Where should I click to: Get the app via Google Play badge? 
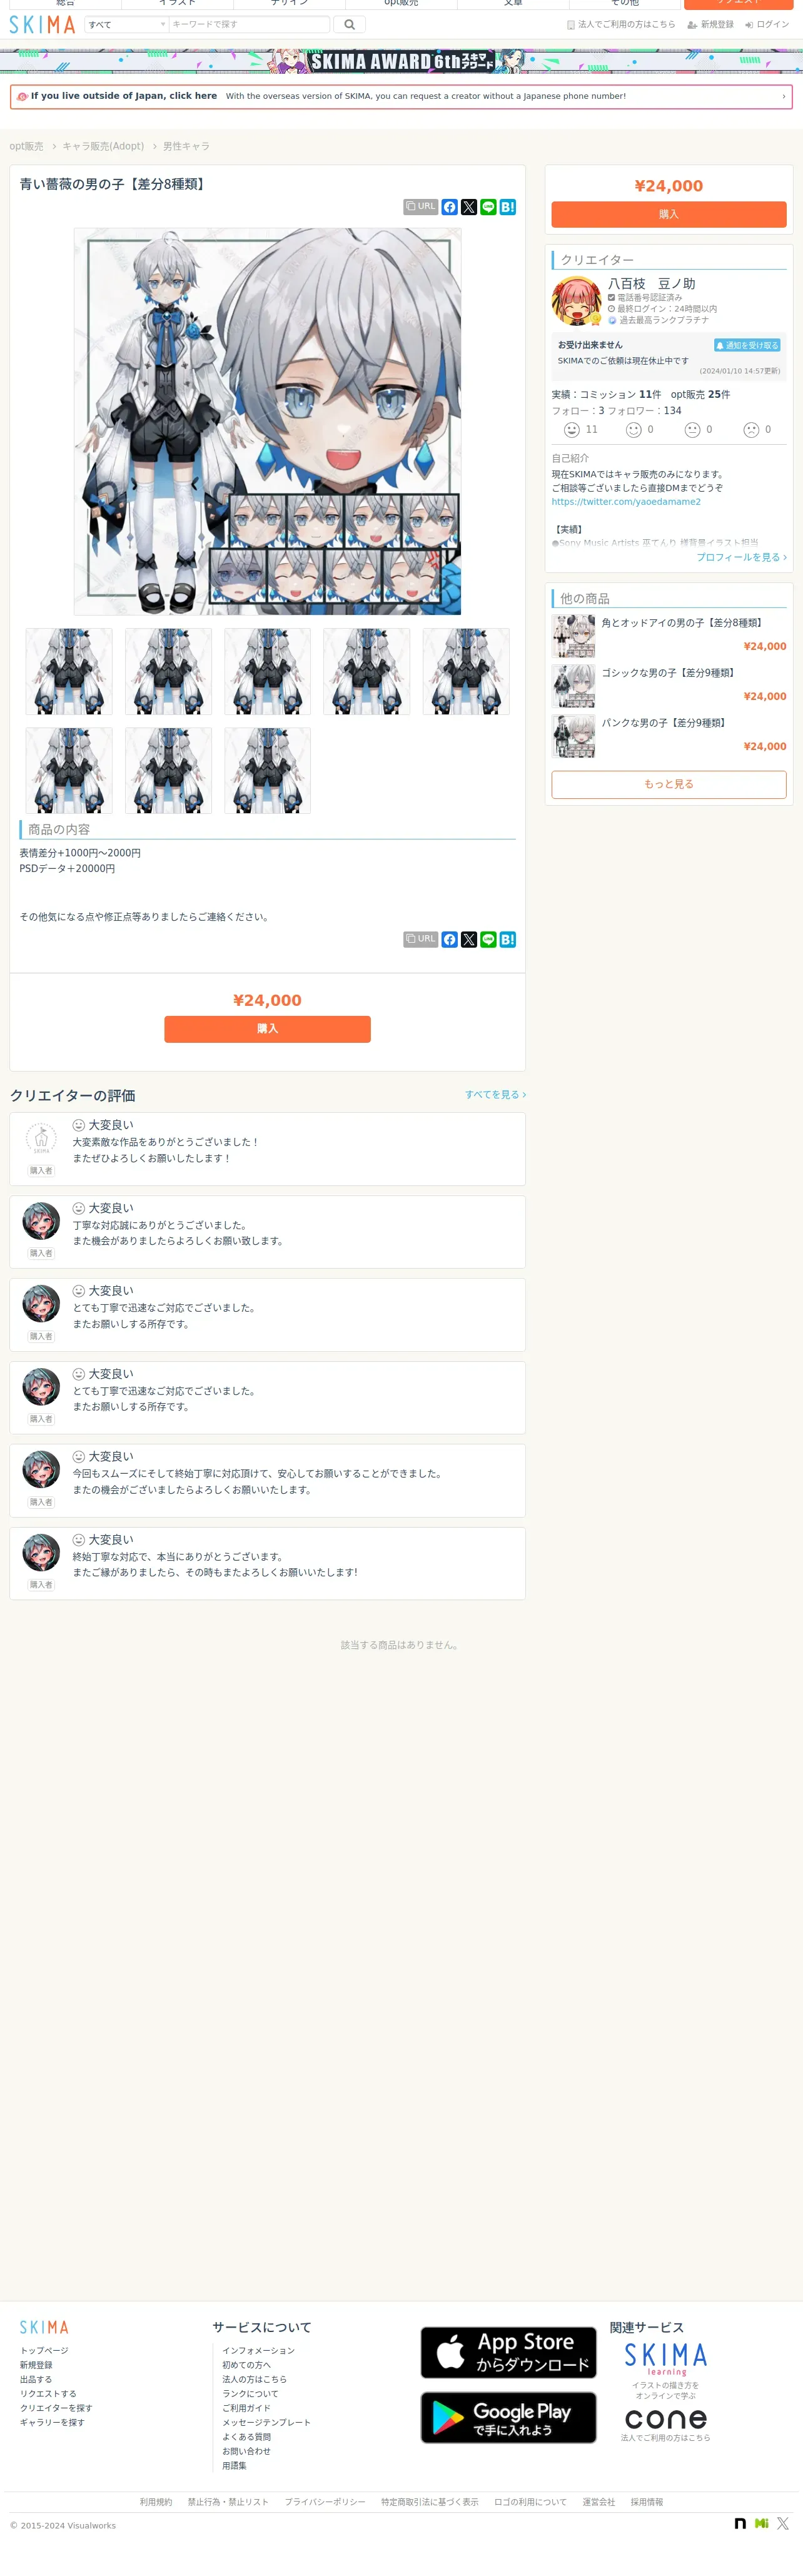point(508,2417)
